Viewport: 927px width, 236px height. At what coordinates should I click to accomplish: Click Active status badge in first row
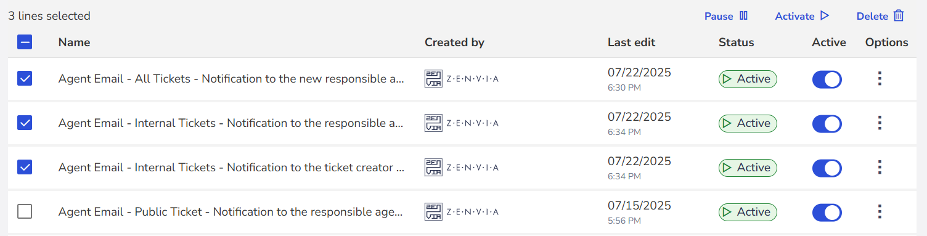(748, 79)
